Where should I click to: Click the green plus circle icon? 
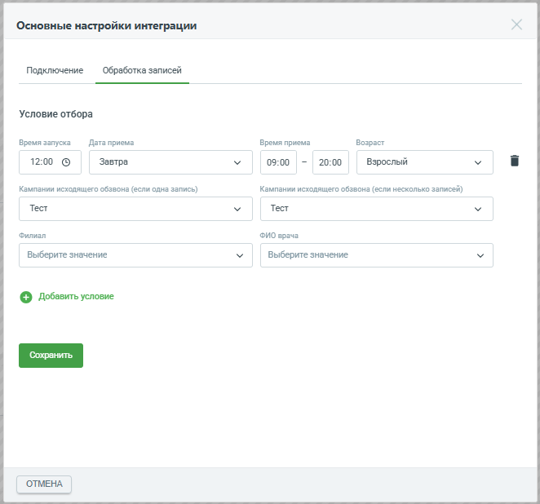[26, 297]
